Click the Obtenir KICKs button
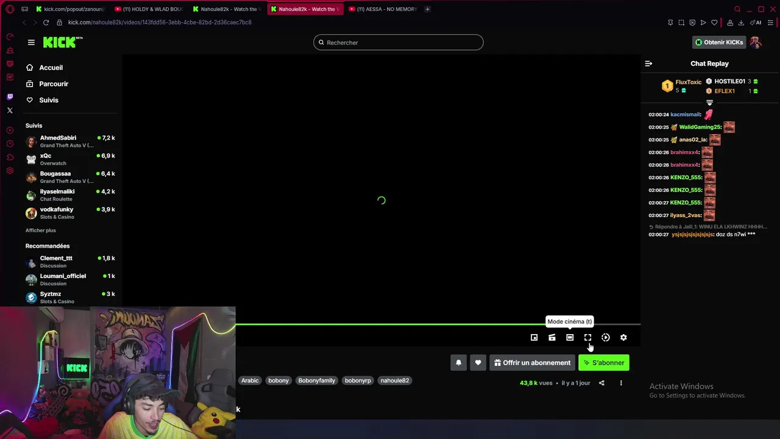 click(719, 42)
